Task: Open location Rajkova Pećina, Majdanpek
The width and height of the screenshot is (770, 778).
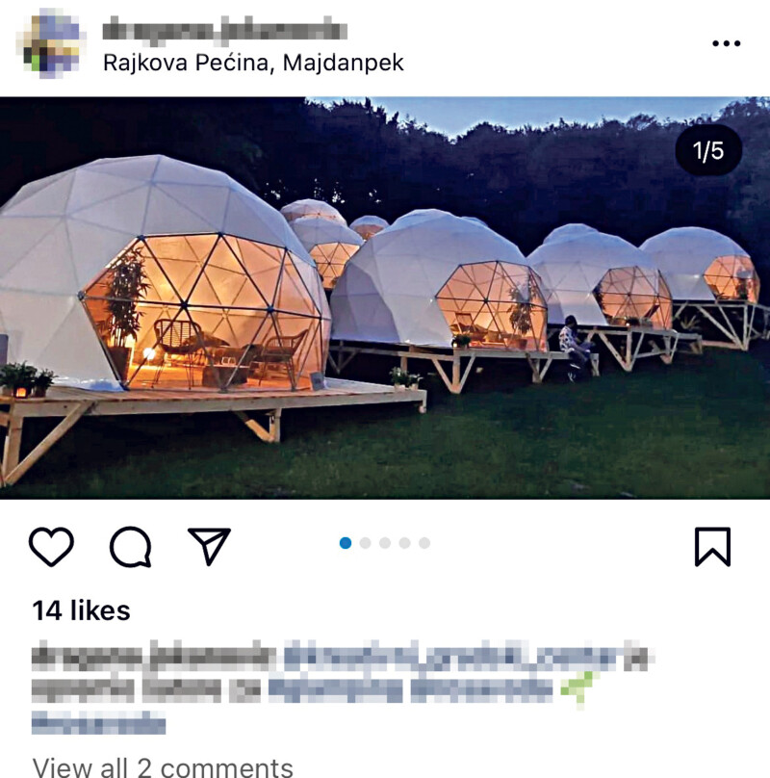Action: (x=253, y=63)
